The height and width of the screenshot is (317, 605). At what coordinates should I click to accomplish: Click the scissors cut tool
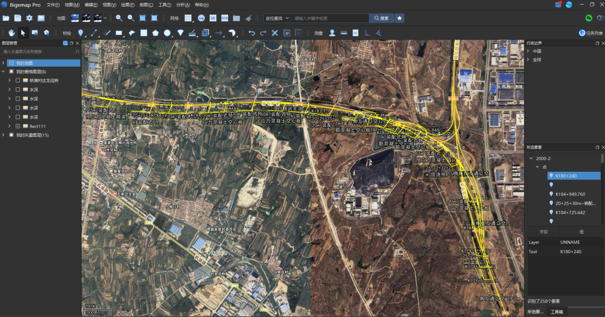pos(275,33)
